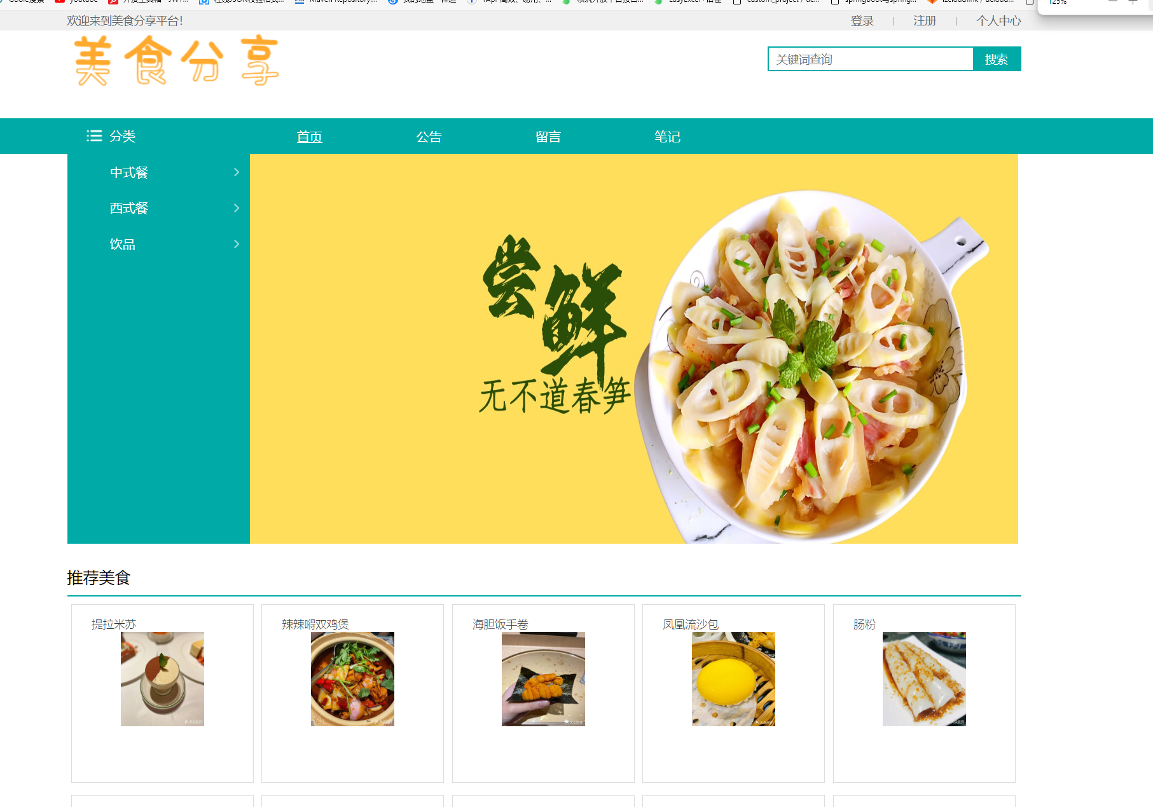Click the 分类 list icon
This screenshot has height=807, width=1153.
[x=94, y=135]
